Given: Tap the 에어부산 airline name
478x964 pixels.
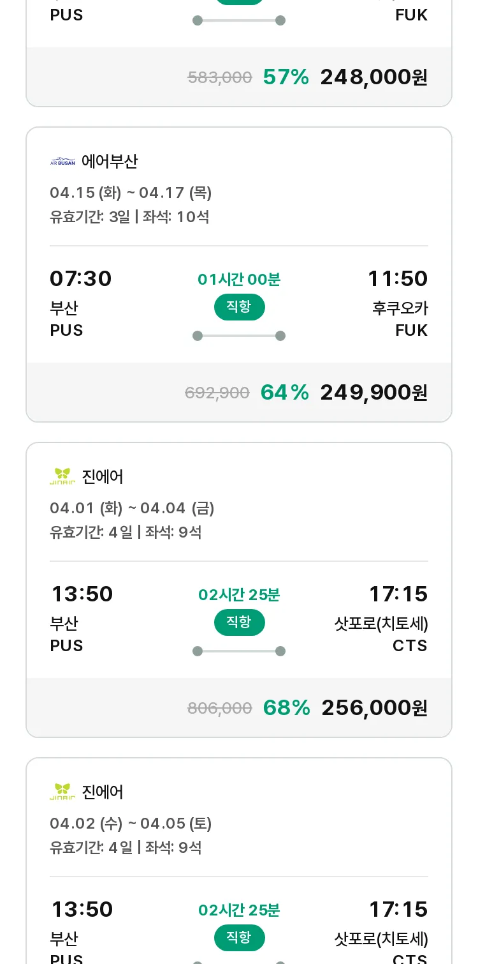Looking at the screenshot, I should click(110, 162).
